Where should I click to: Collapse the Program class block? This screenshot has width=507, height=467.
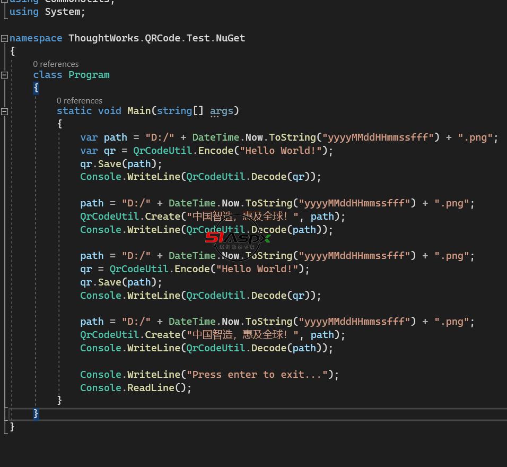pyautogui.click(x=5, y=75)
